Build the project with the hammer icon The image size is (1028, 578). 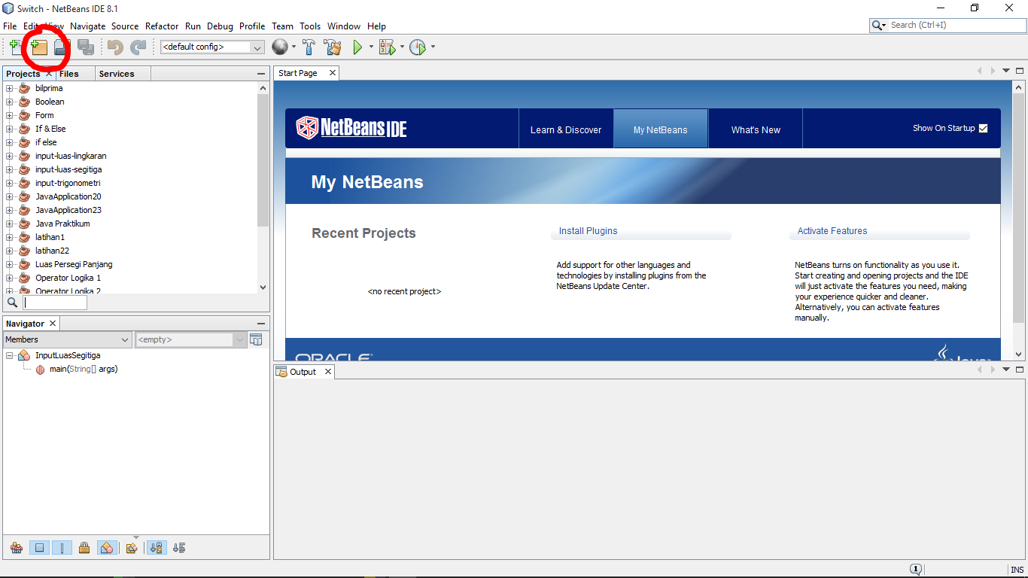(309, 47)
